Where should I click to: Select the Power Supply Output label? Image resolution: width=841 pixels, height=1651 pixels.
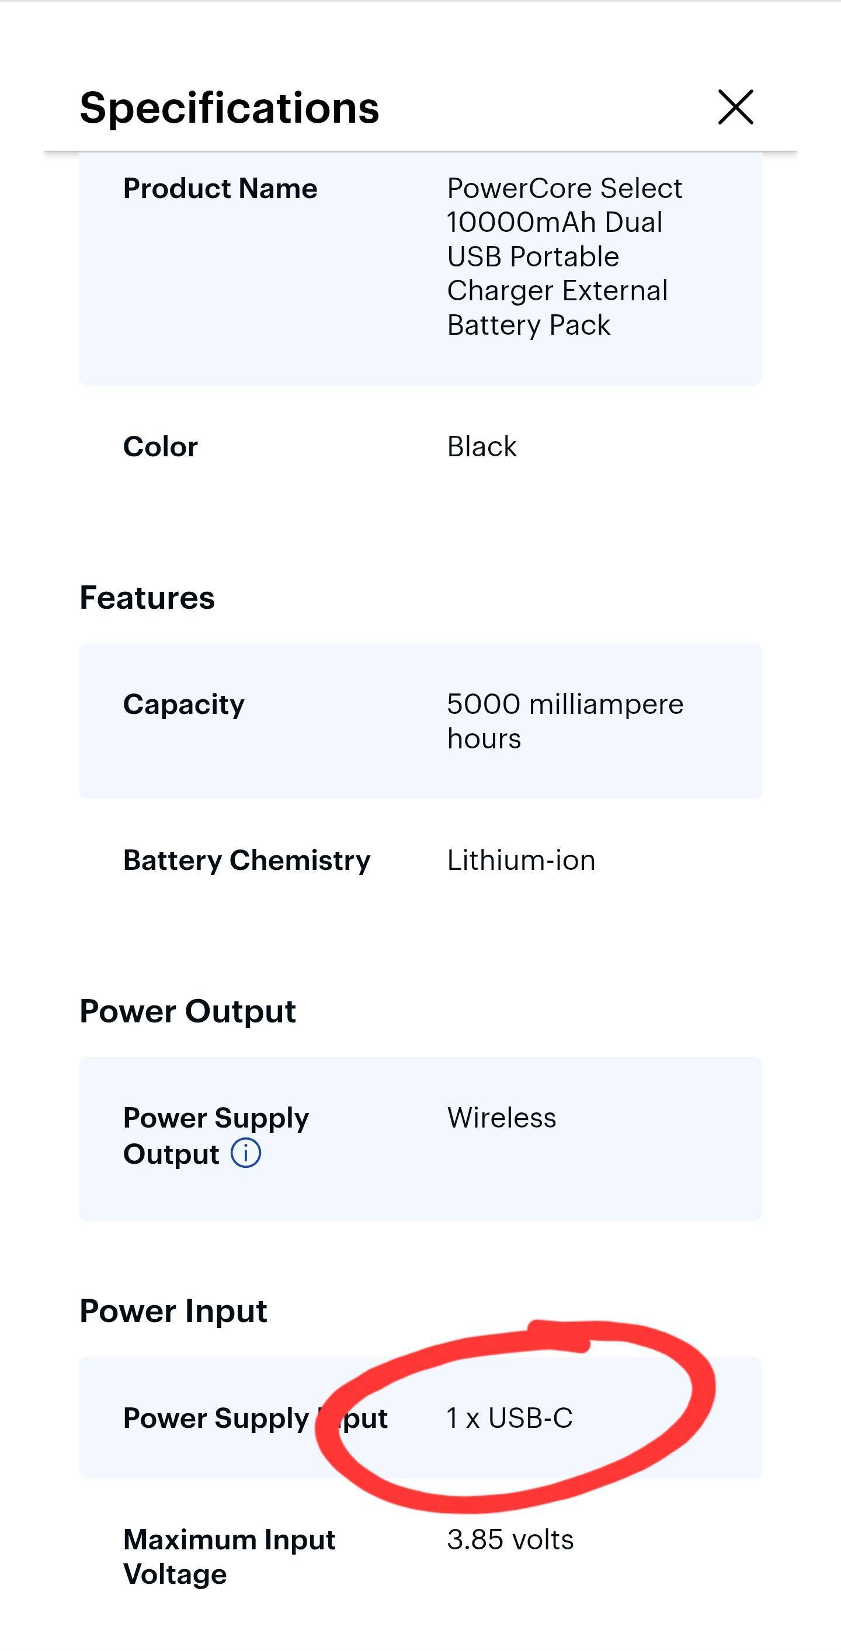[215, 1135]
